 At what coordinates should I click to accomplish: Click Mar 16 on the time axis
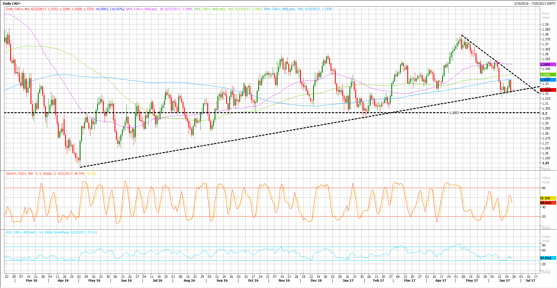(31, 280)
